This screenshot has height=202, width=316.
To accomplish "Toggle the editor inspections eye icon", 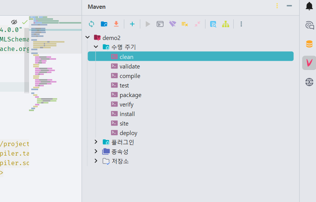I will click(x=14, y=22).
